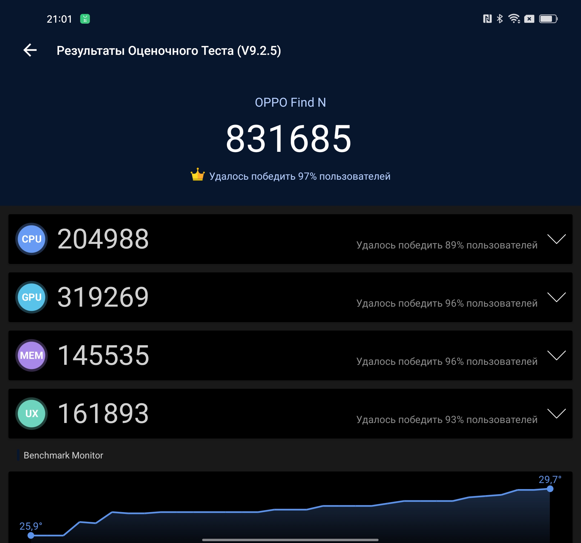Tap the CPU score badge icon
This screenshot has height=543, width=581.
(31, 239)
